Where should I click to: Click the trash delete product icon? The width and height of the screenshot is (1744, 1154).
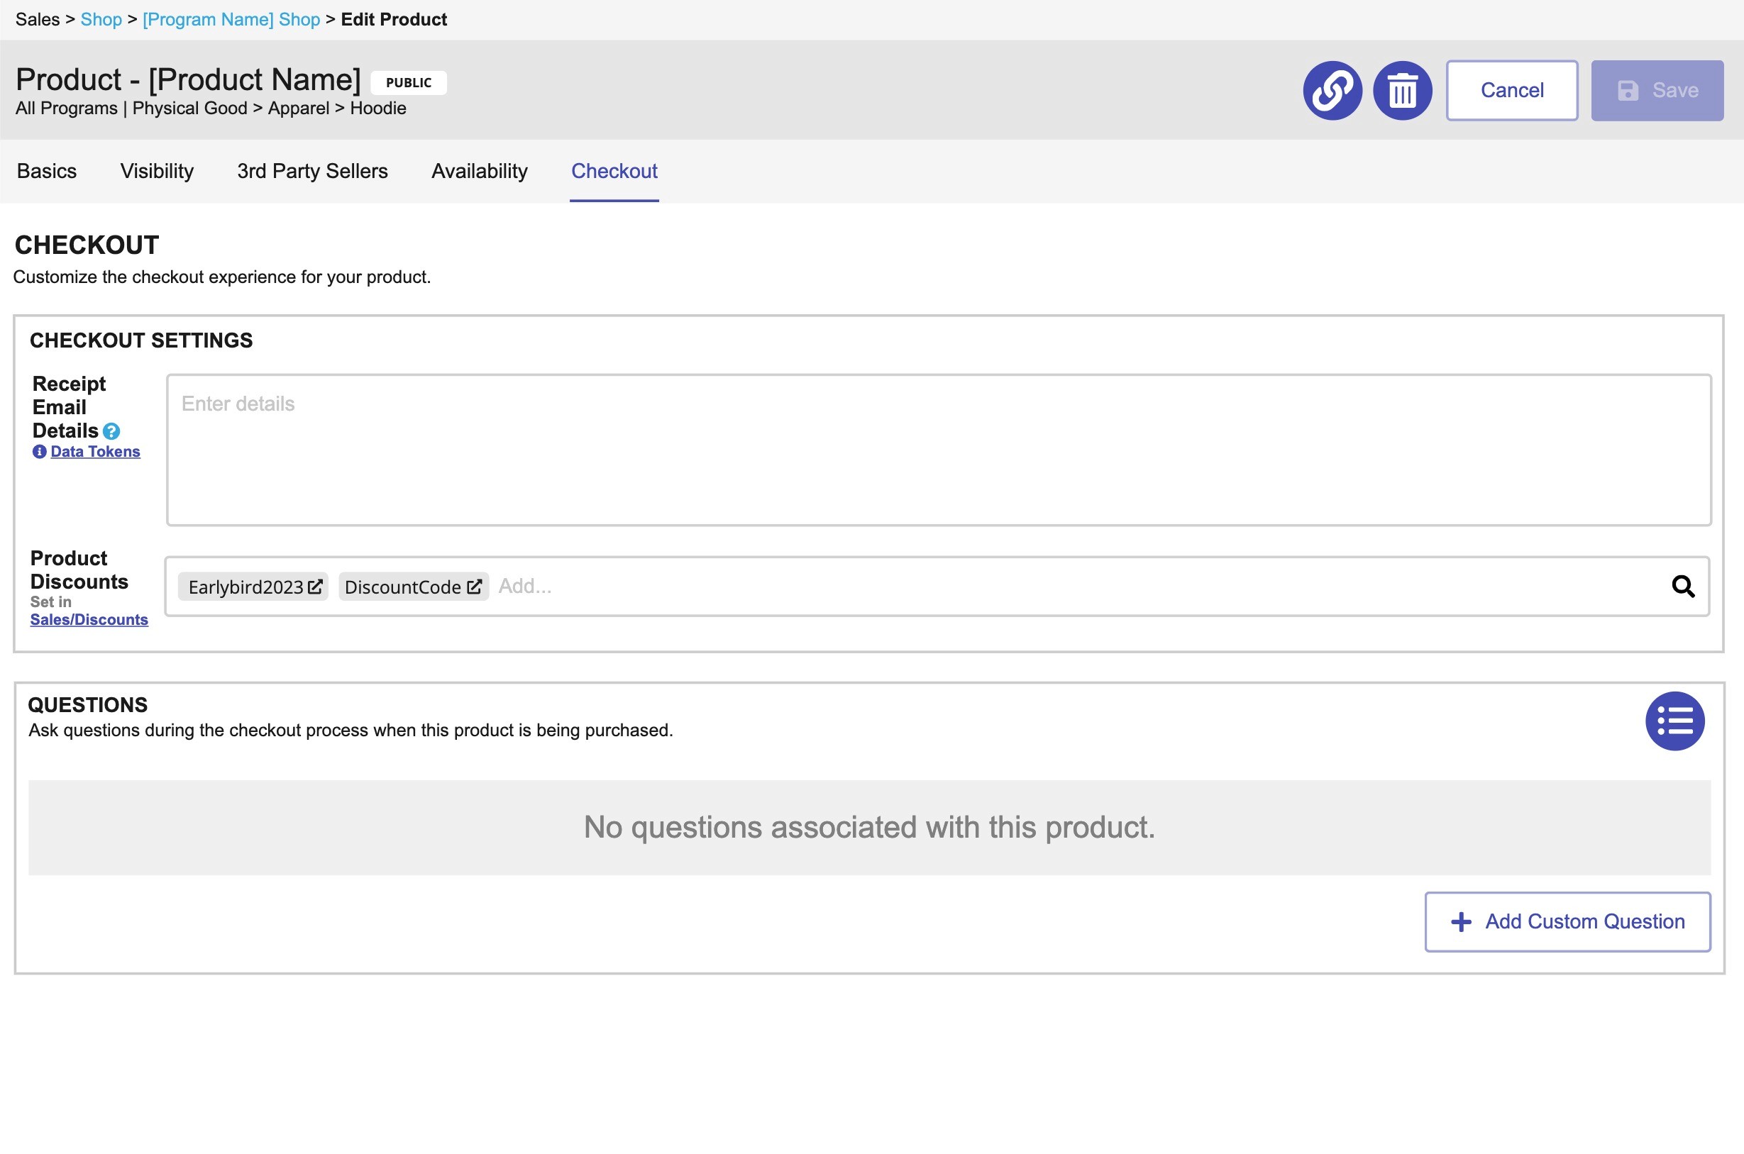(x=1402, y=91)
